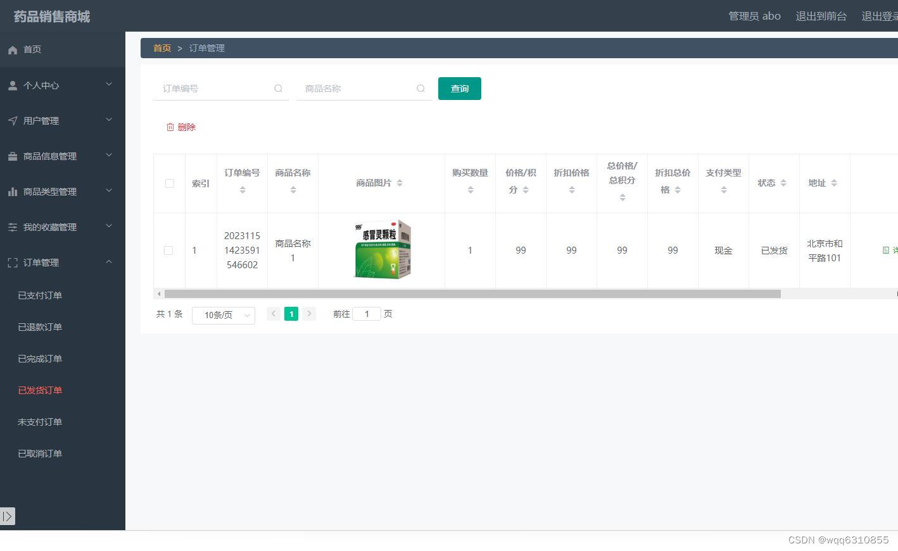
Task: Sort by 状态 column arrows
Action: [x=783, y=183]
